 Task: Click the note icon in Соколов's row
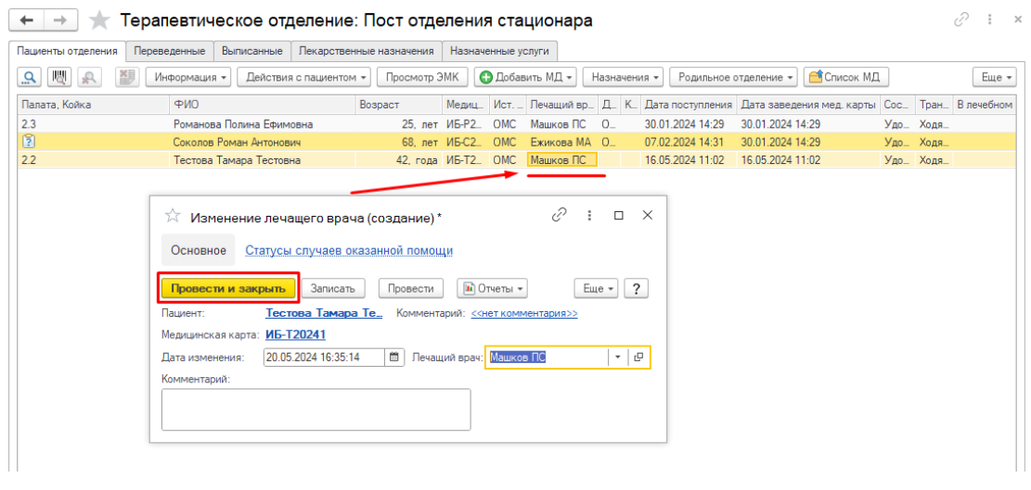pos(29,142)
